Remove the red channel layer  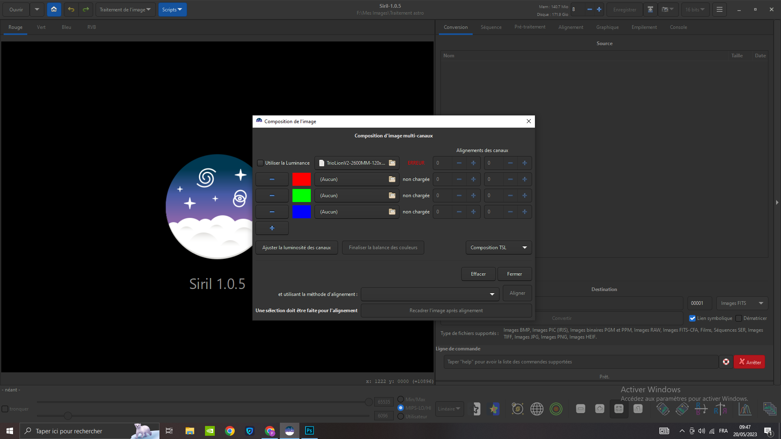point(272,179)
